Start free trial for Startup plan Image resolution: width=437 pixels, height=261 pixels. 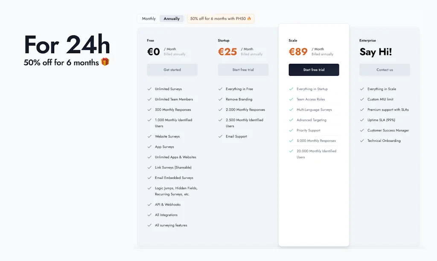[x=243, y=70]
